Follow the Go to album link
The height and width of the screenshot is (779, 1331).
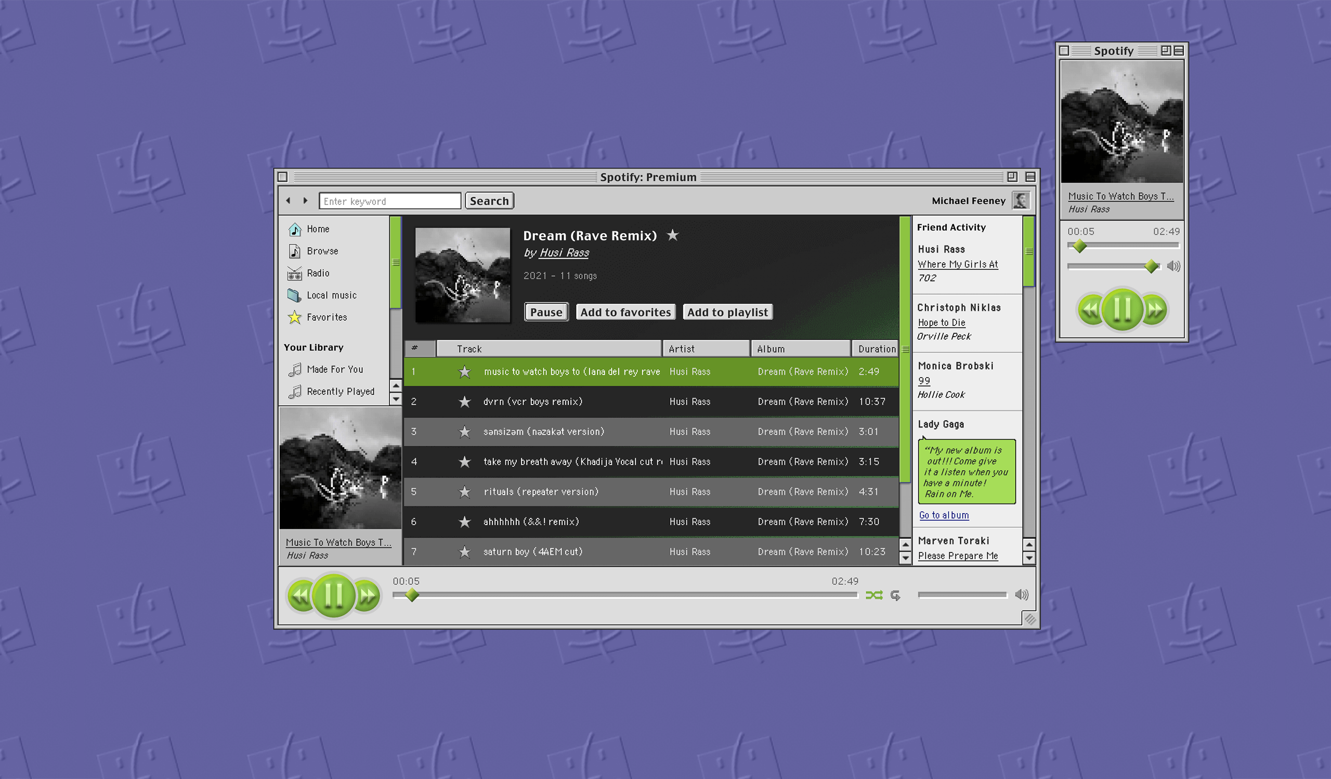(x=944, y=515)
